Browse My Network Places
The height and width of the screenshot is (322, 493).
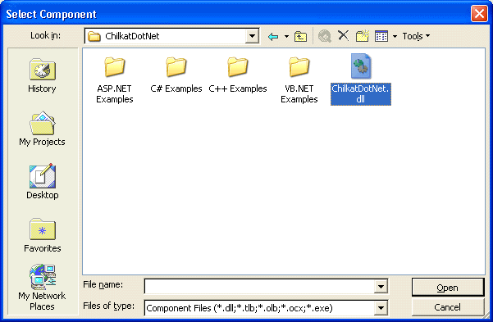(x=42, y=288)
